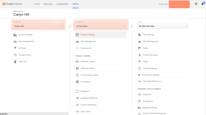The image size is (206, 115).
Task: Open Account Settings
Action: (25, 35)
